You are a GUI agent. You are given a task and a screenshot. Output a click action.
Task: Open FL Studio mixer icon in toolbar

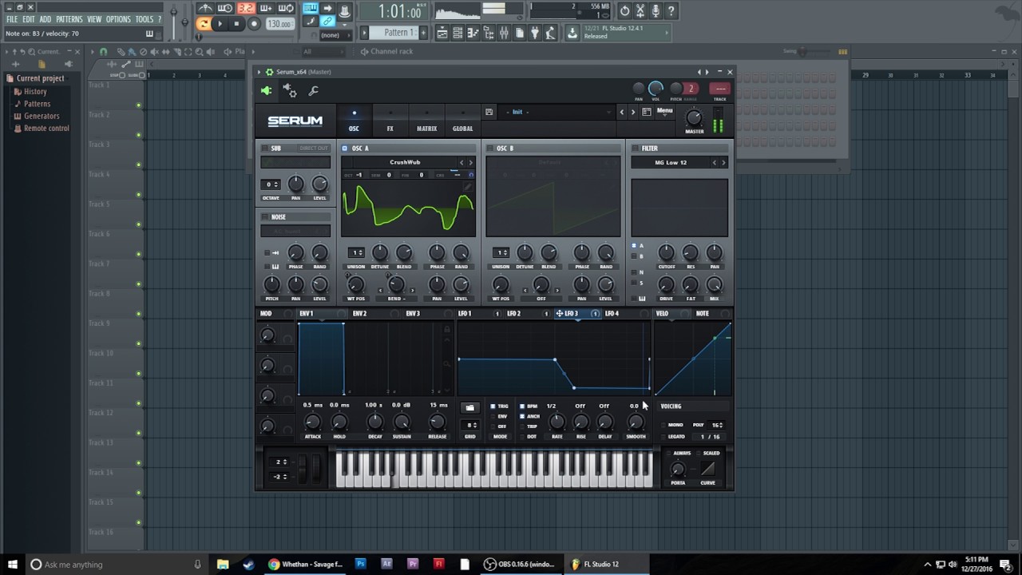click(x=504, y=33)
